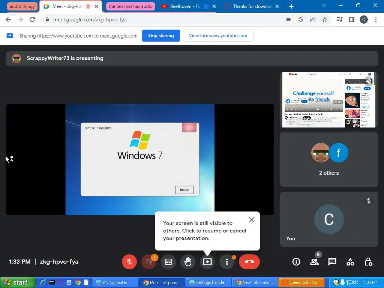View site information lock icon

click(47, 19)
